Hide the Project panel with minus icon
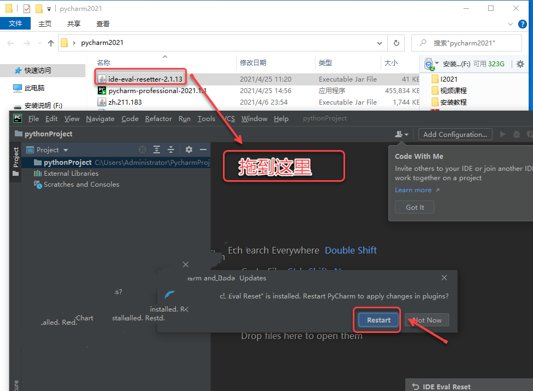 coord(203,150)
